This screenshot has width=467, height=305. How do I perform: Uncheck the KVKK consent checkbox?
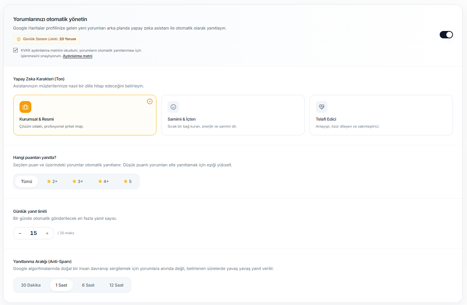point(15,50)
